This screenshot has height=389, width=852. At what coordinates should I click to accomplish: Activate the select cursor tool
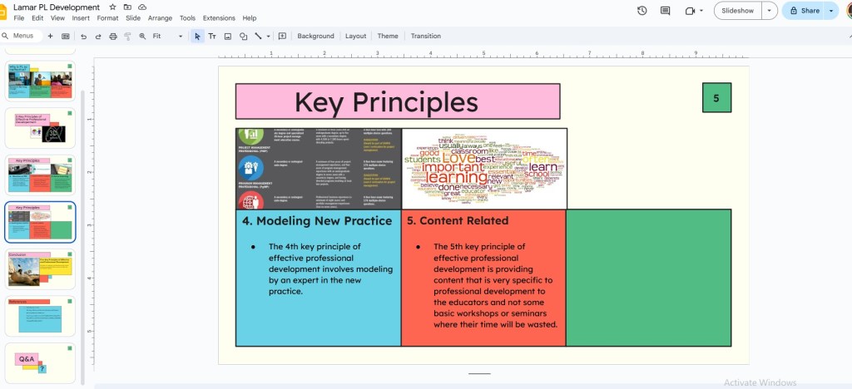197,36
